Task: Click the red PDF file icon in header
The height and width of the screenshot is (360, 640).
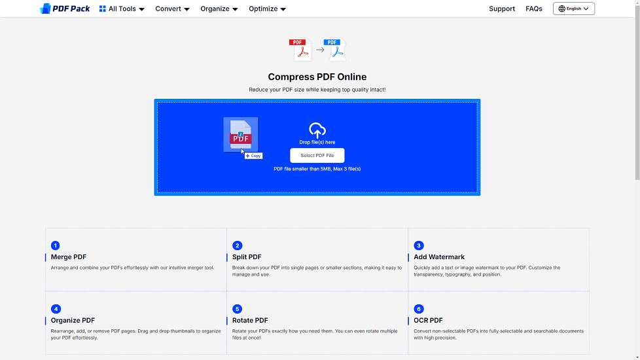Action: pos(300,50)
